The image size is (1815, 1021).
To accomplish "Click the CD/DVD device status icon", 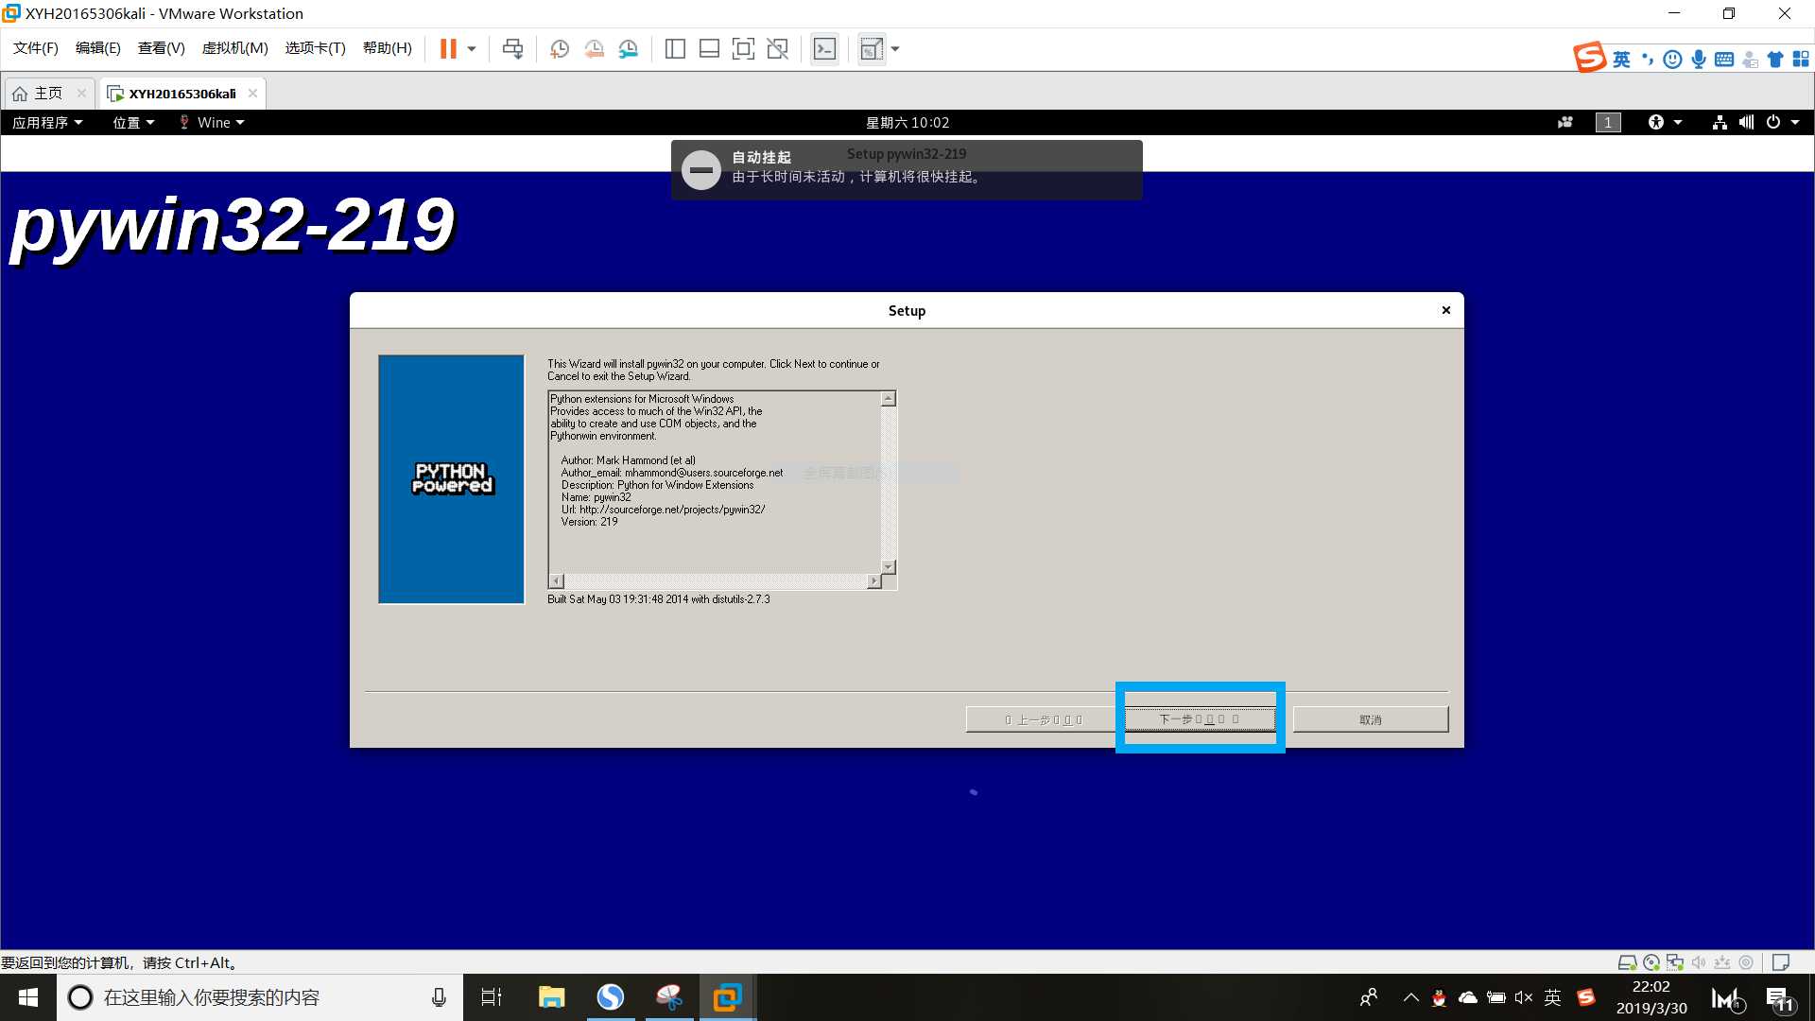I will pyautogui.click(x=1651, y=962).
